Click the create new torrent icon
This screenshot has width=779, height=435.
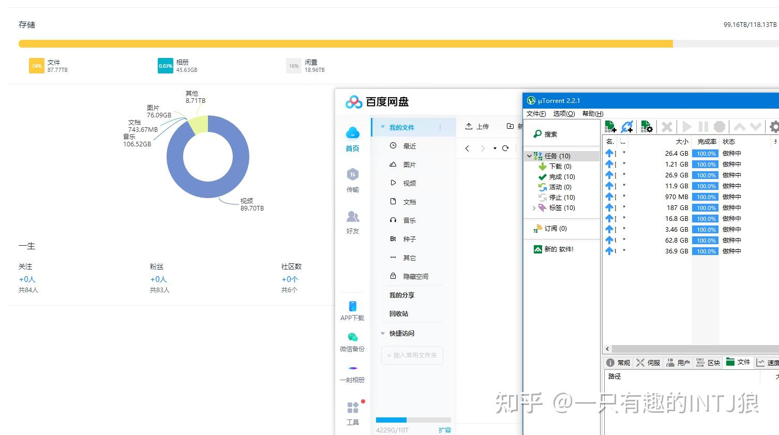click(x=647, y=127)
